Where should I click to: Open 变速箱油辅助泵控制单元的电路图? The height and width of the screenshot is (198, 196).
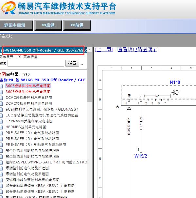tap(32, 180)
